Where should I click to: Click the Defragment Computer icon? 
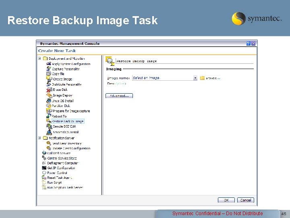(x=44, y=163)
